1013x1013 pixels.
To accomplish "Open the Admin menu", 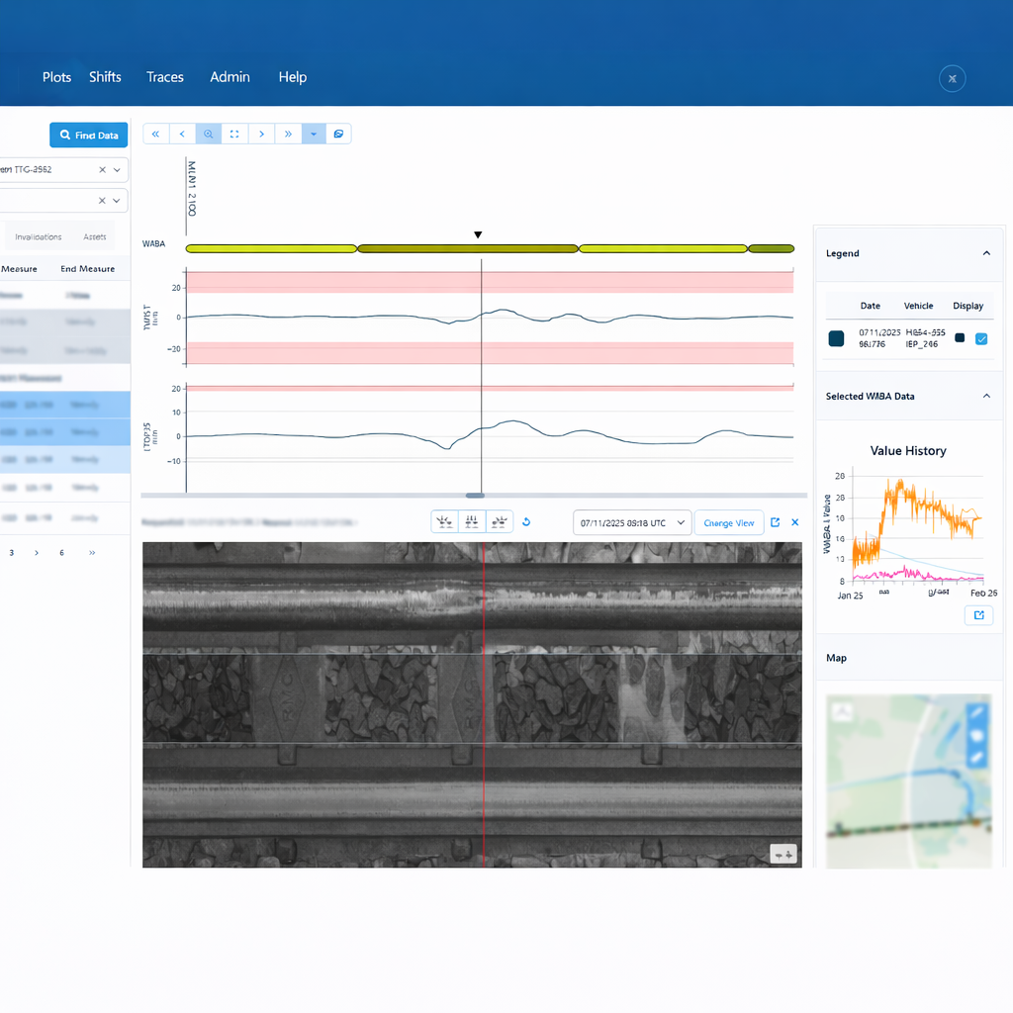I will pos(230,77).
